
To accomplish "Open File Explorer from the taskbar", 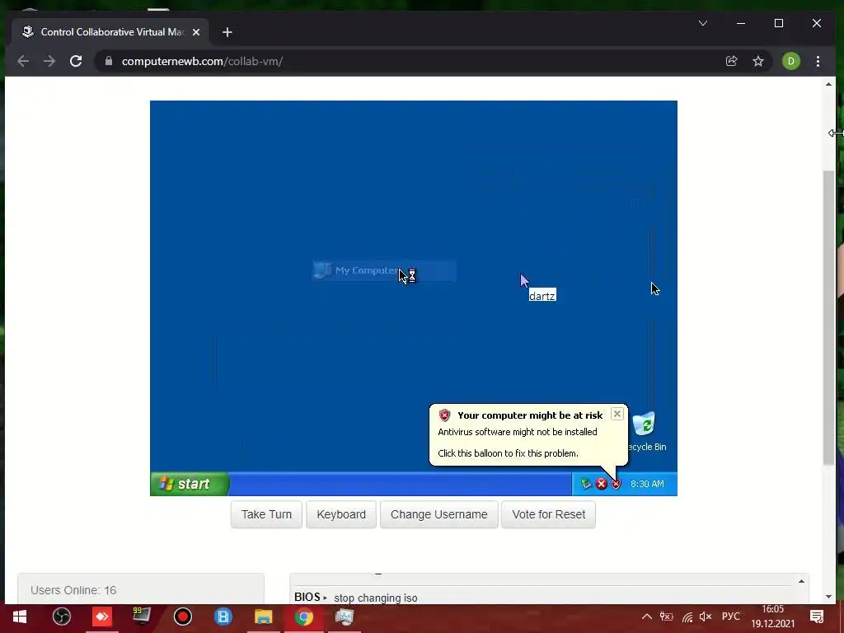I will pyautogui.click(x=263, y=617).
